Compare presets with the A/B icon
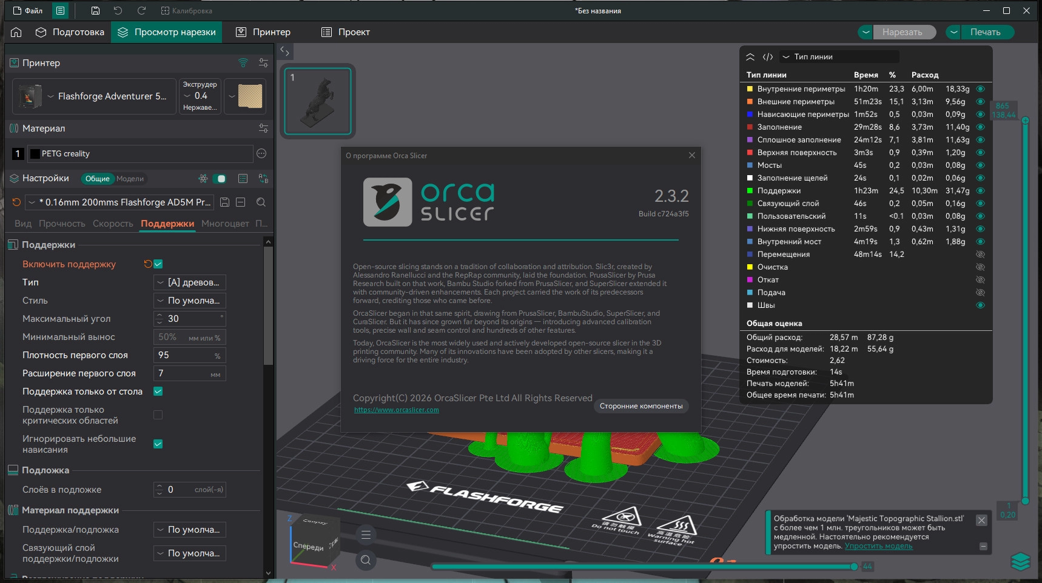This screenshot has width=1042, height=583. (x=263, y=179)
